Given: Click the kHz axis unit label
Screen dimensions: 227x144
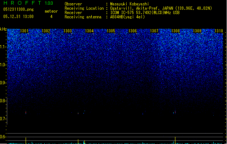Looking at the screenshot, I should tap(3, 29).
